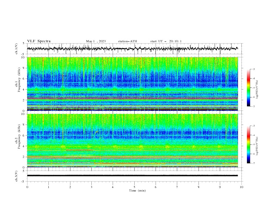Click the ch.2 spectrogram plot area

click(132, 141)
